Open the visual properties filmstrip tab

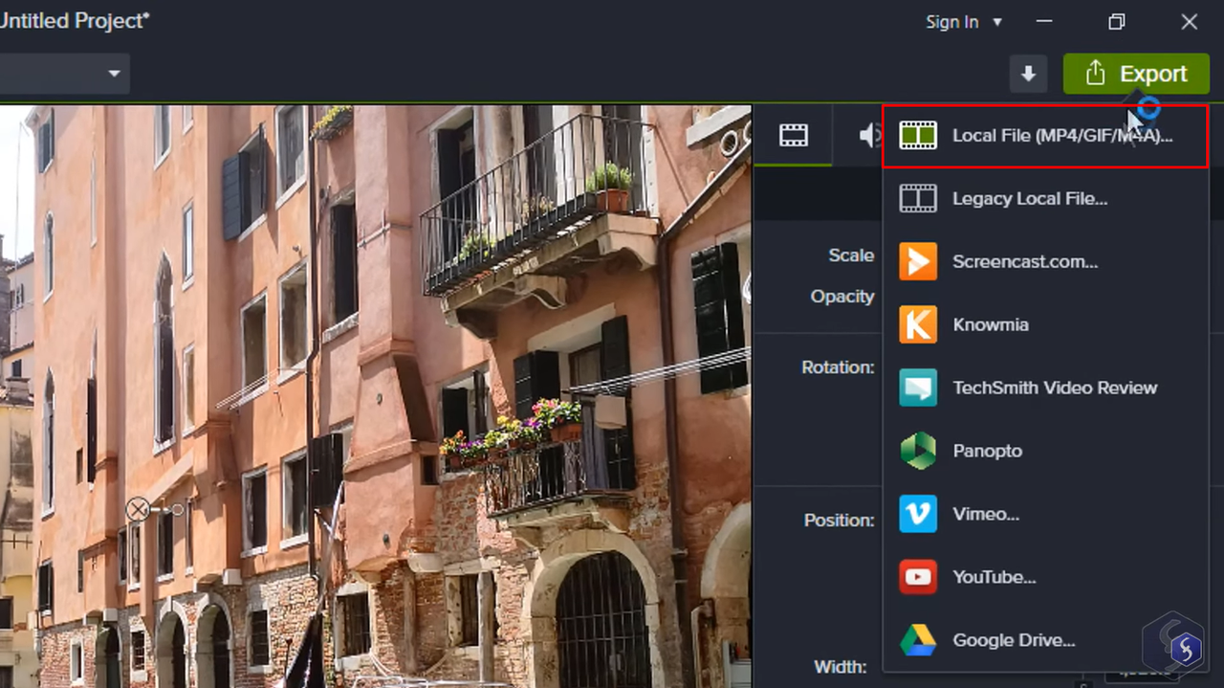click(x=794, y=136)
